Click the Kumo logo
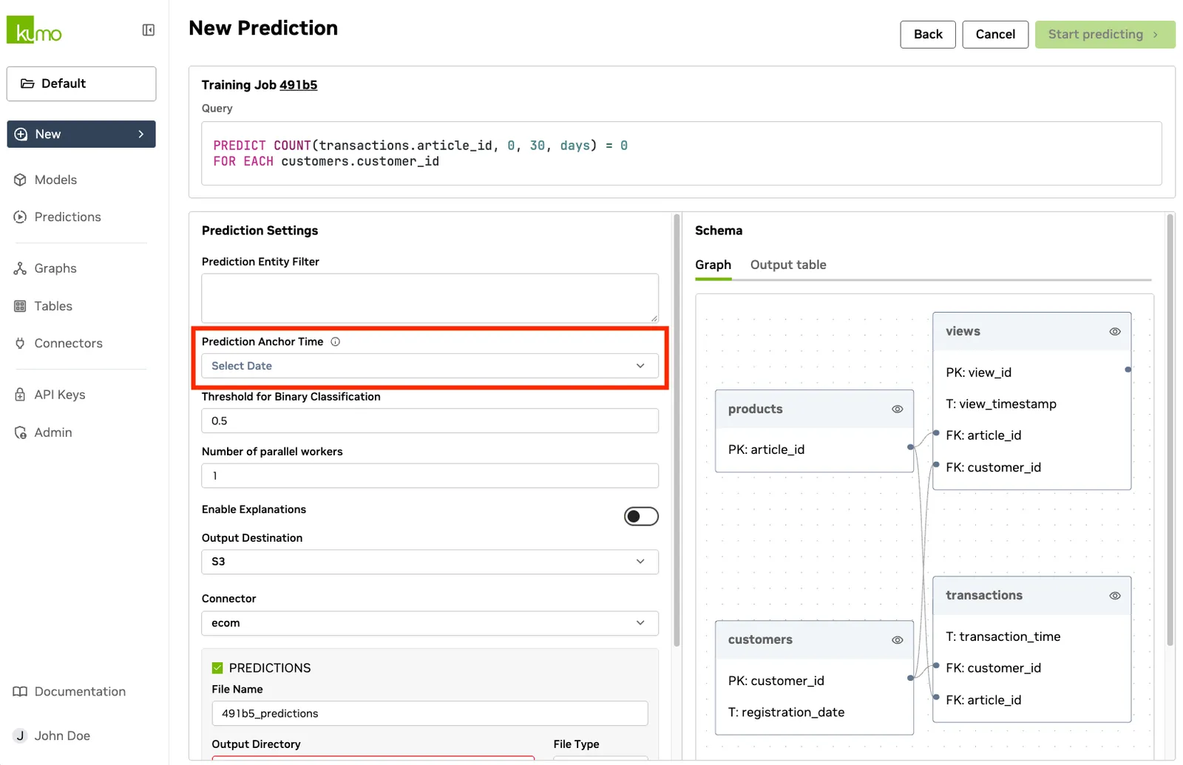This screenshot has height=765, width=1183. (34, 30)
